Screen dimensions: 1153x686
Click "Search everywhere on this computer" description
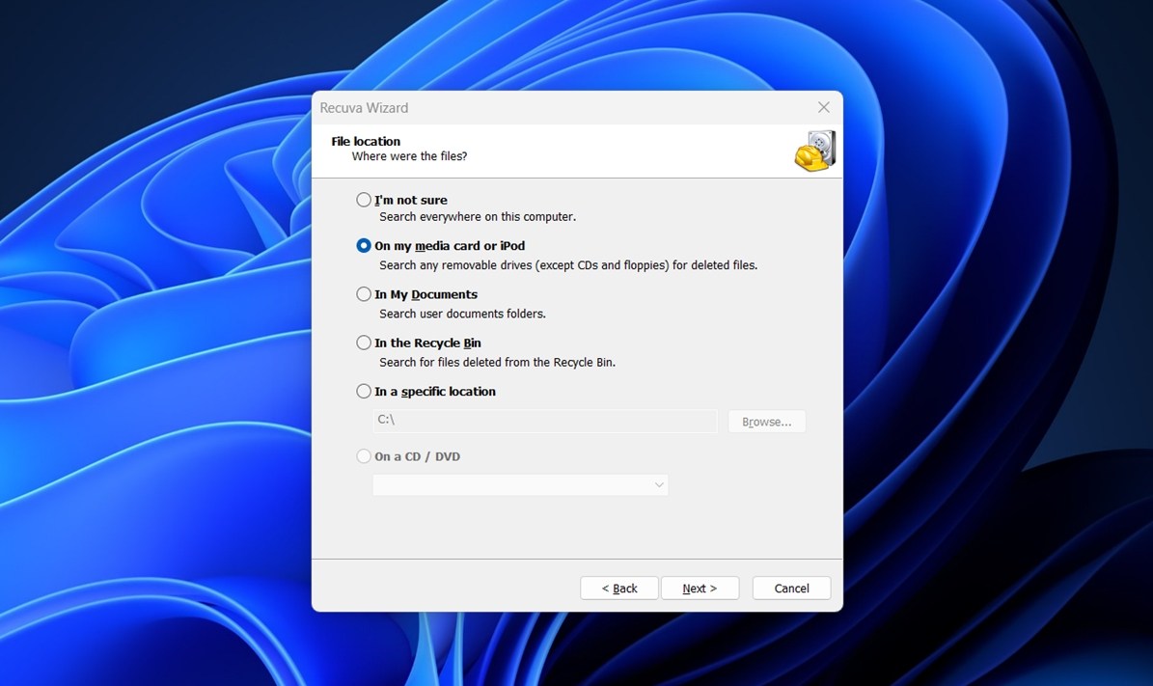coord(477,217)
